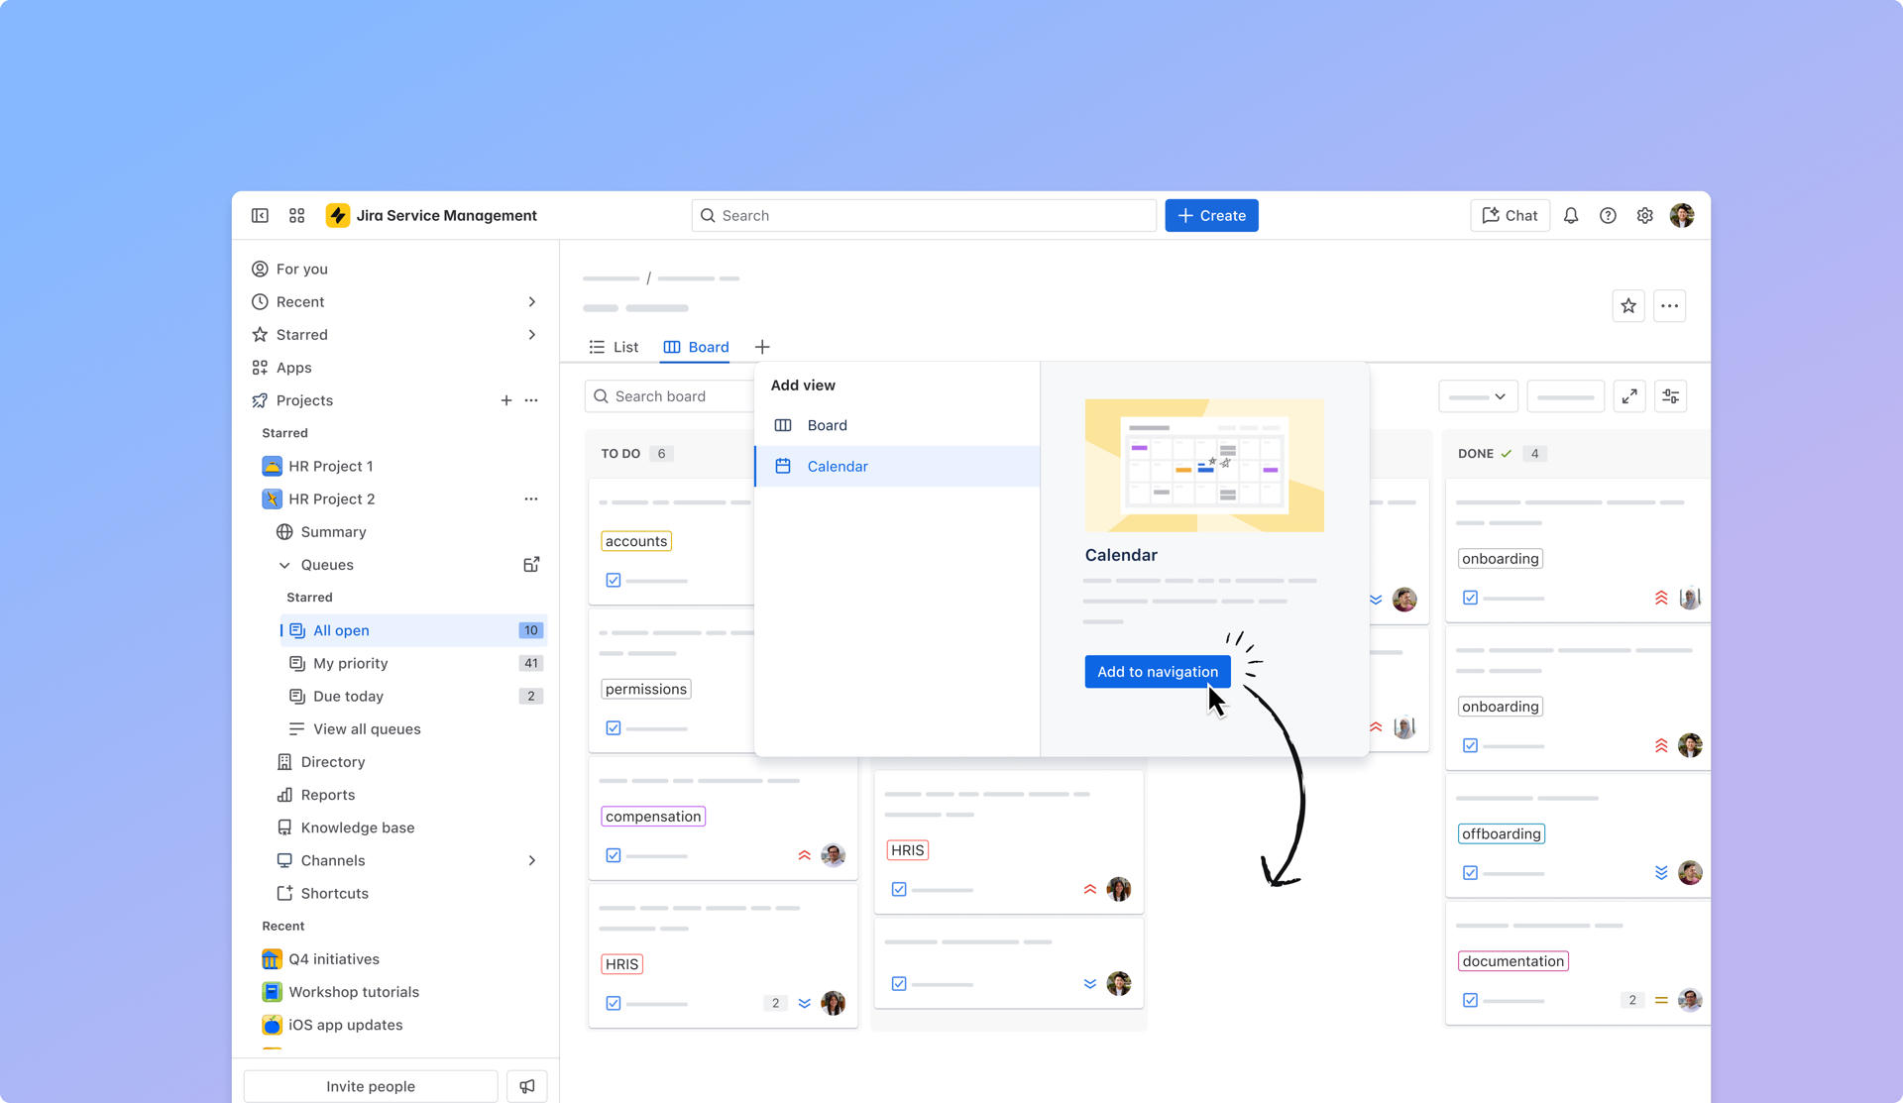This screenshot has height=1103, width=1903.
Task: Expand the Recent navigation section
Action: 533,301
